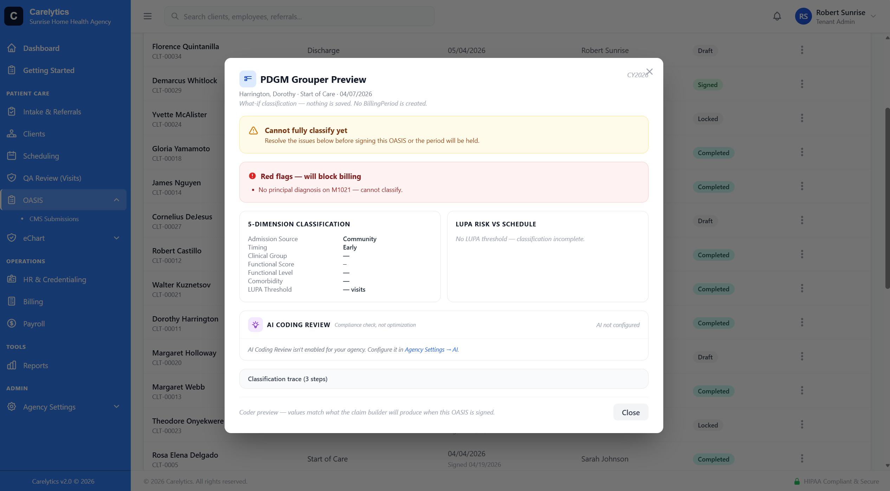Click 'No principal diagnosis on M1021' message
Image resolution: width=890 pixels, height=491 pixels.
[x=330, y=190]
